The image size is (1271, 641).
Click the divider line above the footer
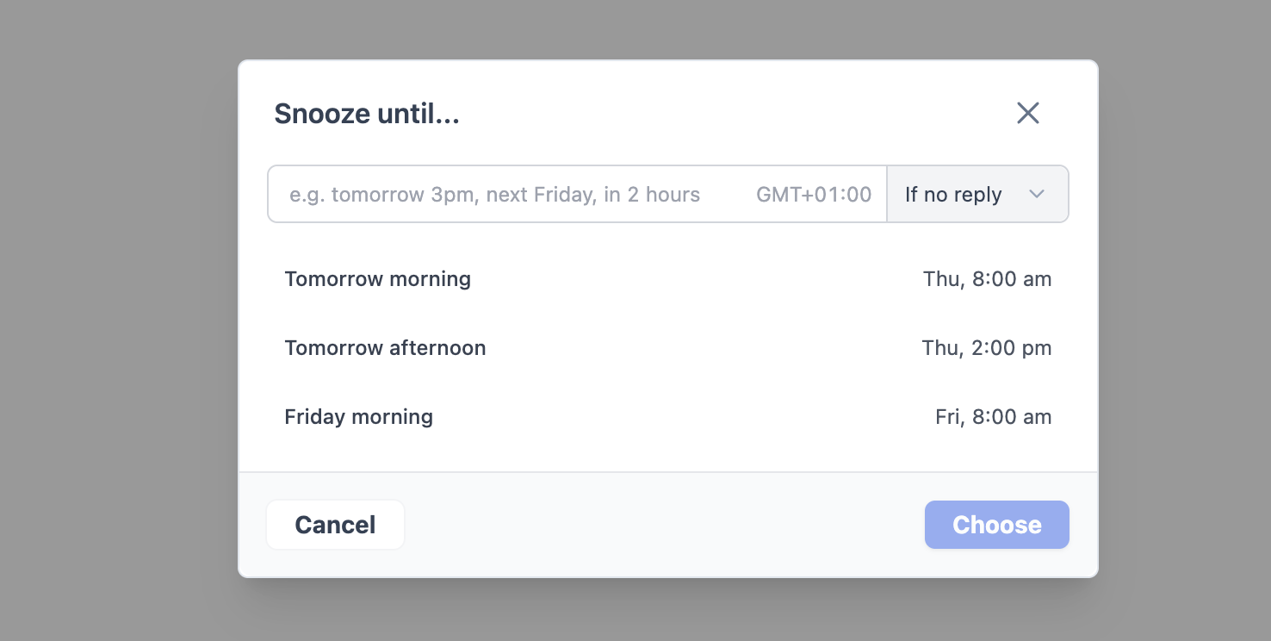[x=668, y=472]
